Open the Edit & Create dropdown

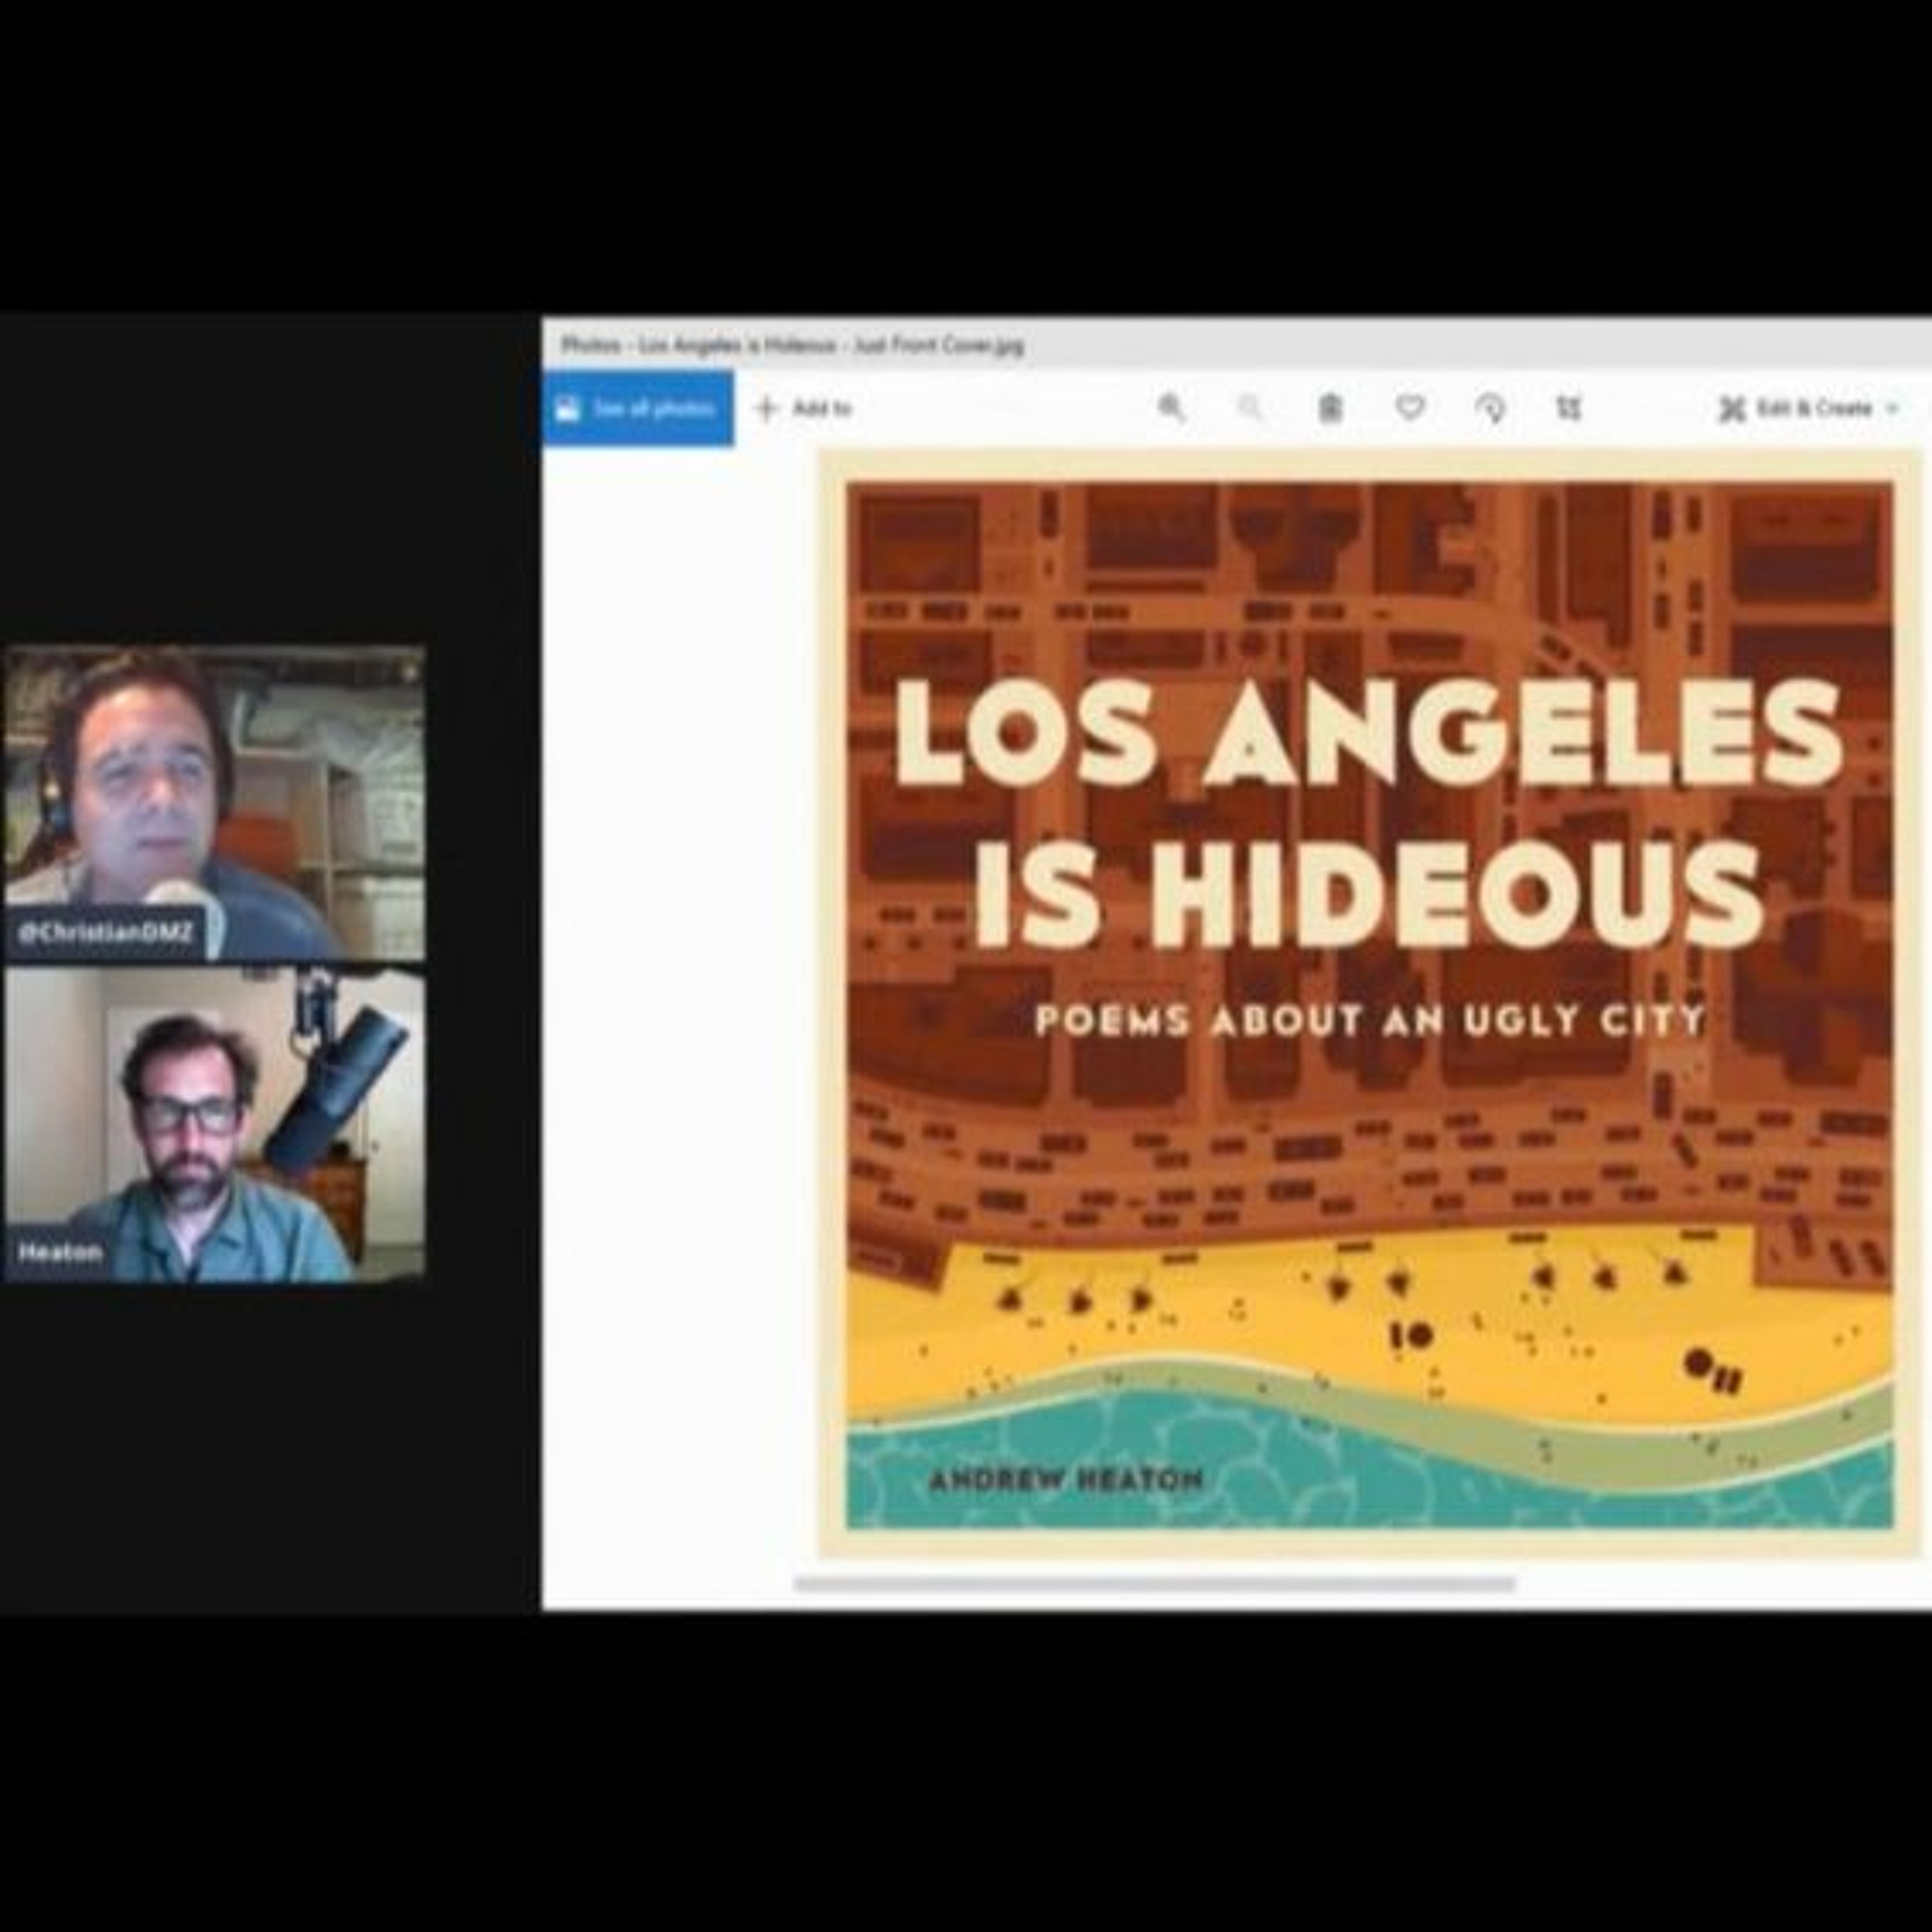coord(1808,408)
